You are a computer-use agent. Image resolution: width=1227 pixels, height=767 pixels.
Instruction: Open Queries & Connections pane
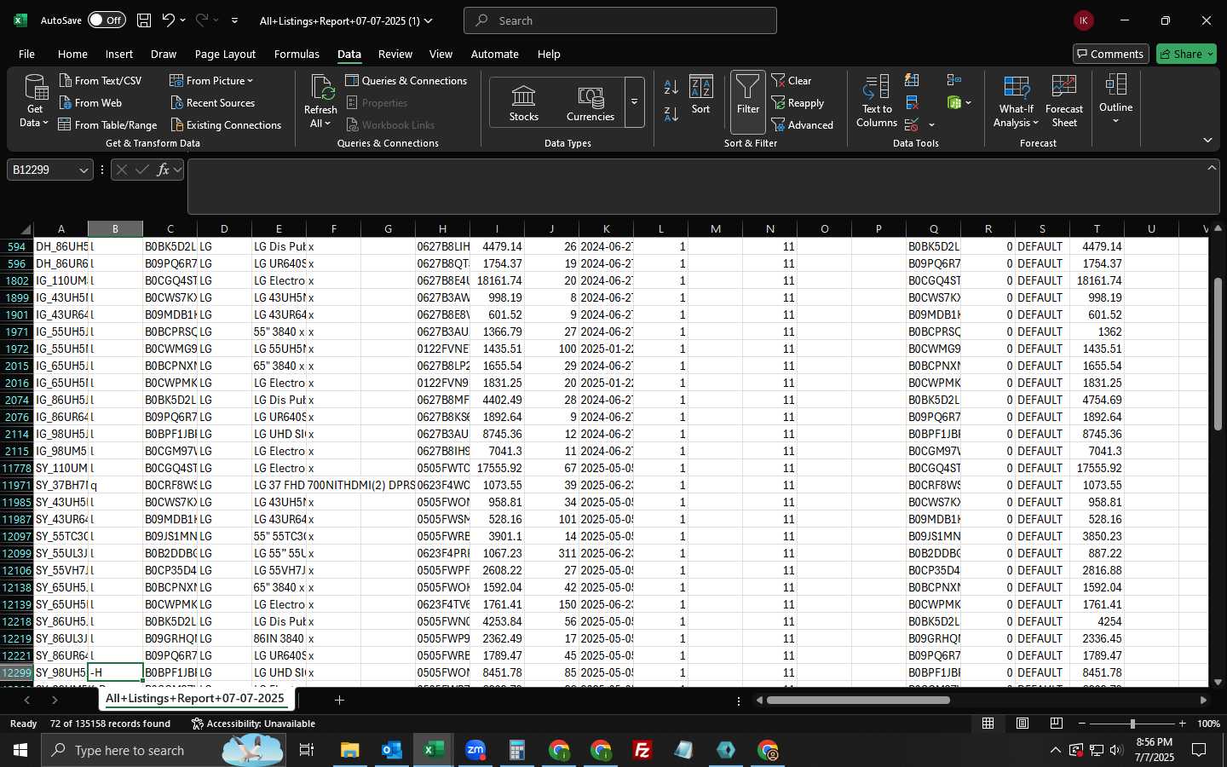pos(406,80)
